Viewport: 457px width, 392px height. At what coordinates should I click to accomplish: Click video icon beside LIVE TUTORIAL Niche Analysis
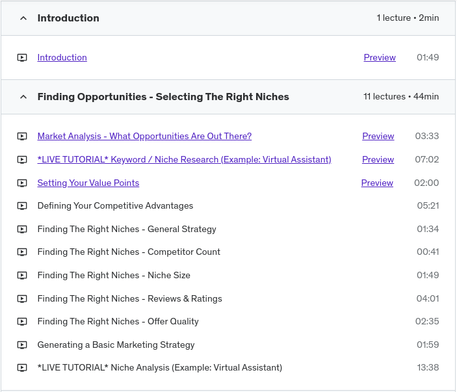click(x=22, y=368)
